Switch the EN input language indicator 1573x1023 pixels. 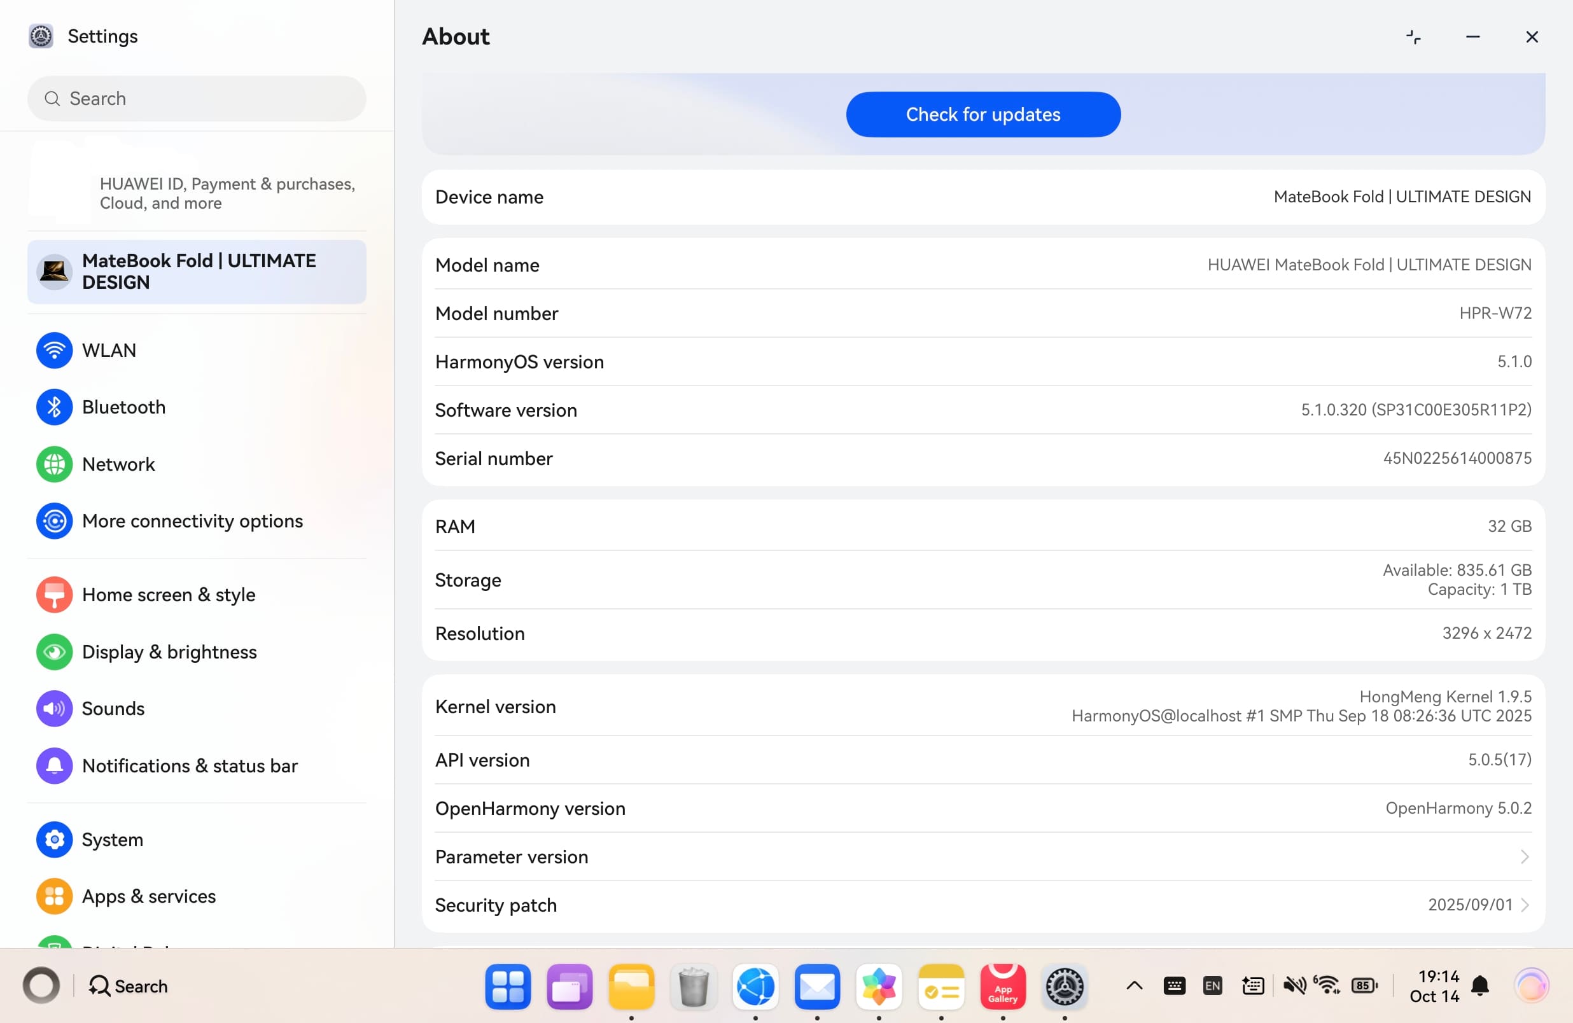(1212, 985)
